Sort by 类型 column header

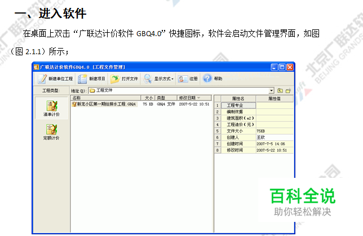[x=166, y=98]
